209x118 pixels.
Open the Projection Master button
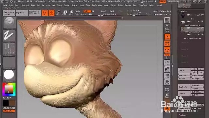pos(9,13)
